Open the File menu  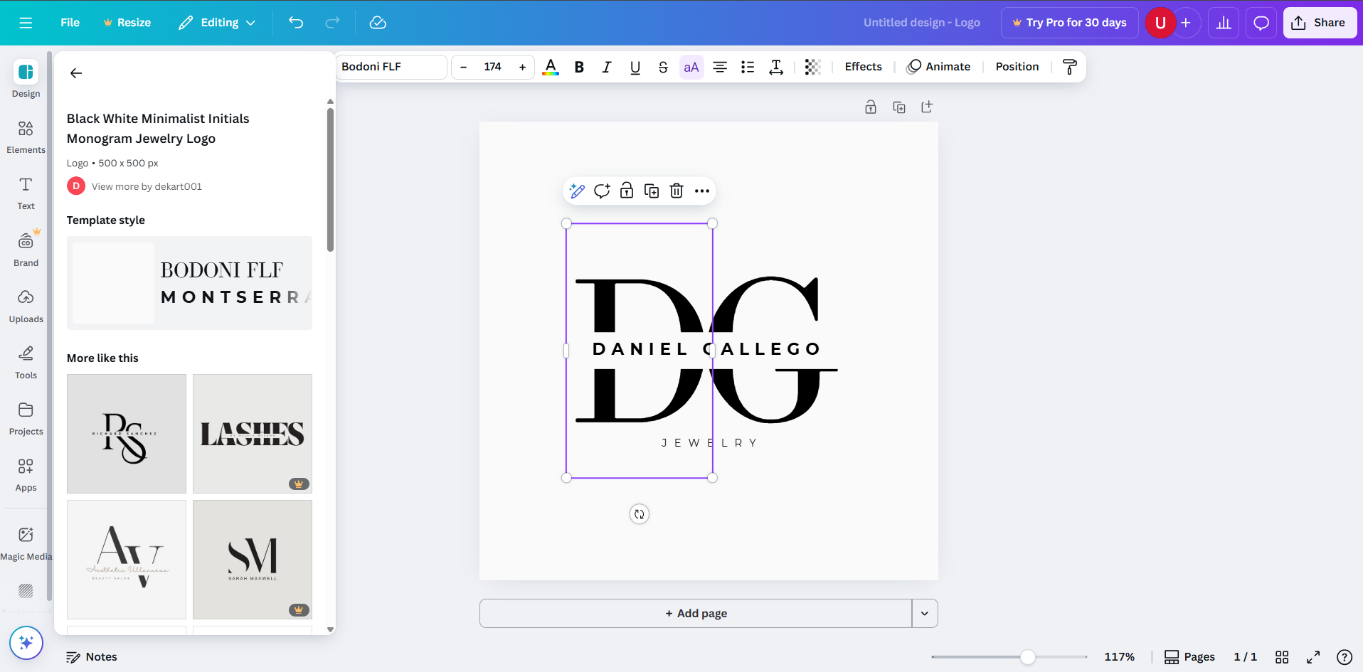click(x=69, y=22)
